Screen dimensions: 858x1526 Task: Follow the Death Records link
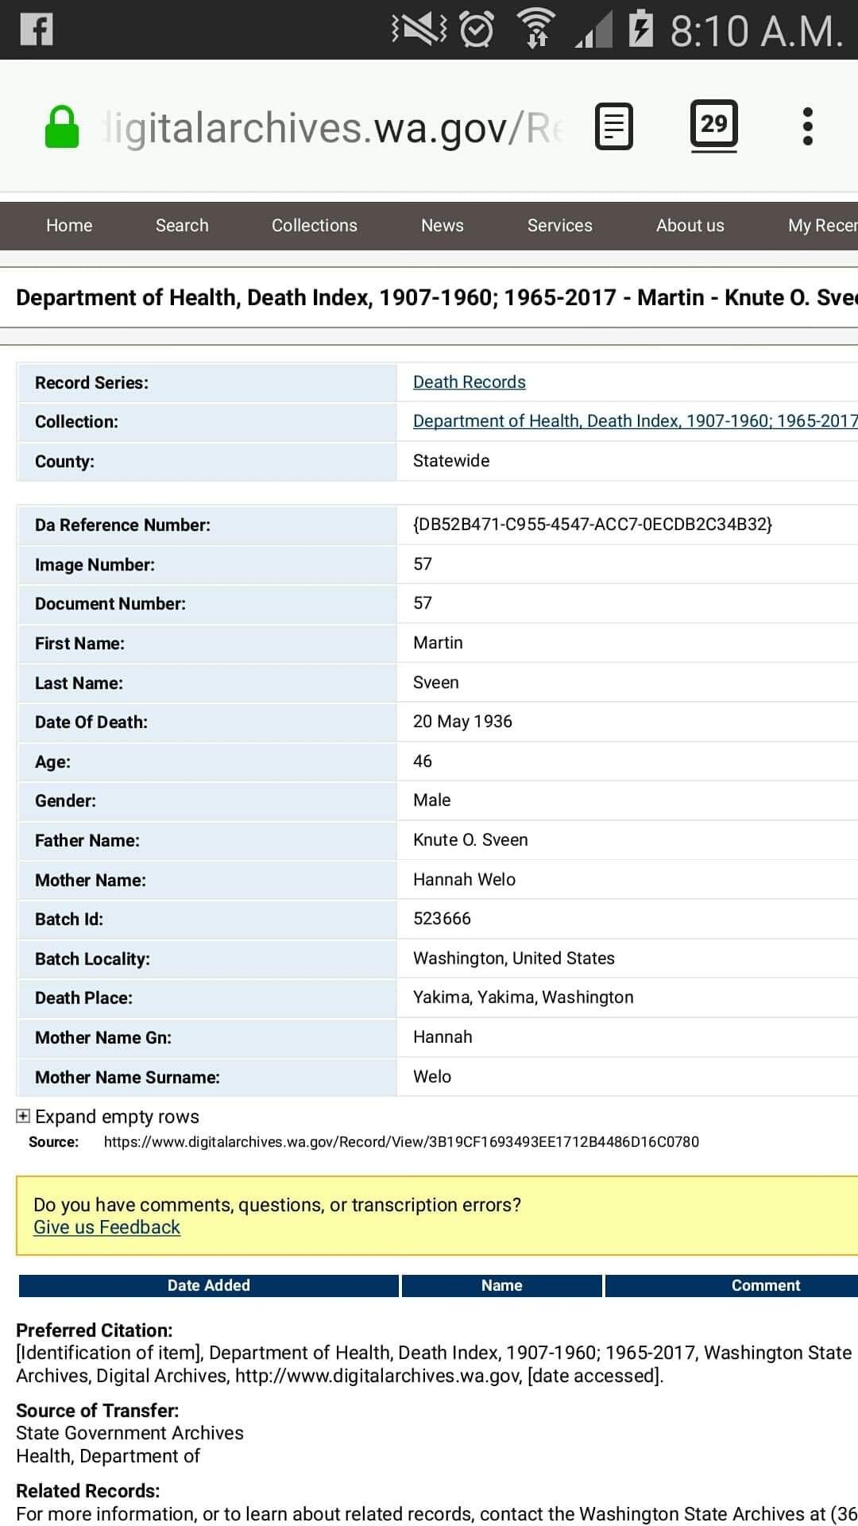[x=470, y=382]
